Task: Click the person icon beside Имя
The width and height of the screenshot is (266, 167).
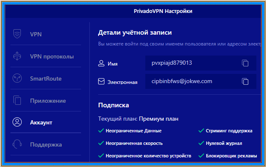Action: point(101,63)
